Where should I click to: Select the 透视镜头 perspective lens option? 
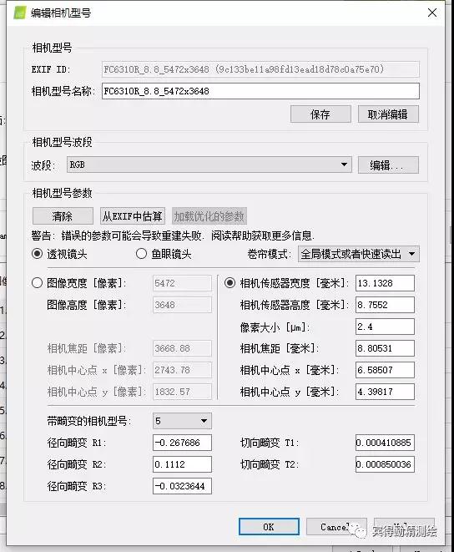[x=37, y=254]
